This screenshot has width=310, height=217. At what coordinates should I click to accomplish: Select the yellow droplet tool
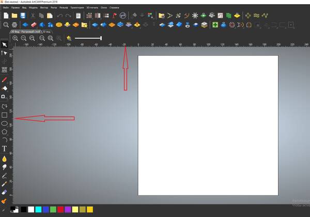(x=4, y=159)
